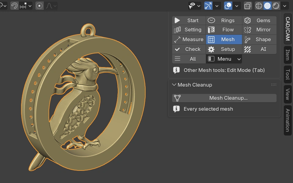Image resolution: width=293 pixels, height=183 pixels.
Task: Open the Mirror tools category
Action: [259, 30]
